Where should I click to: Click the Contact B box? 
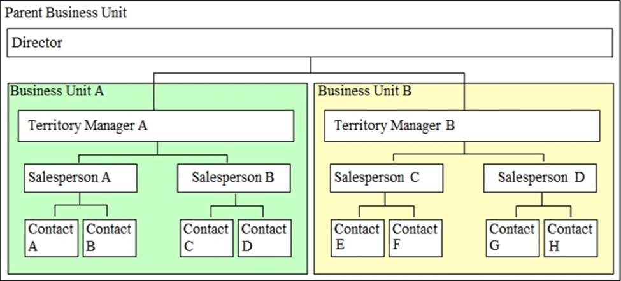click(108, 238)
